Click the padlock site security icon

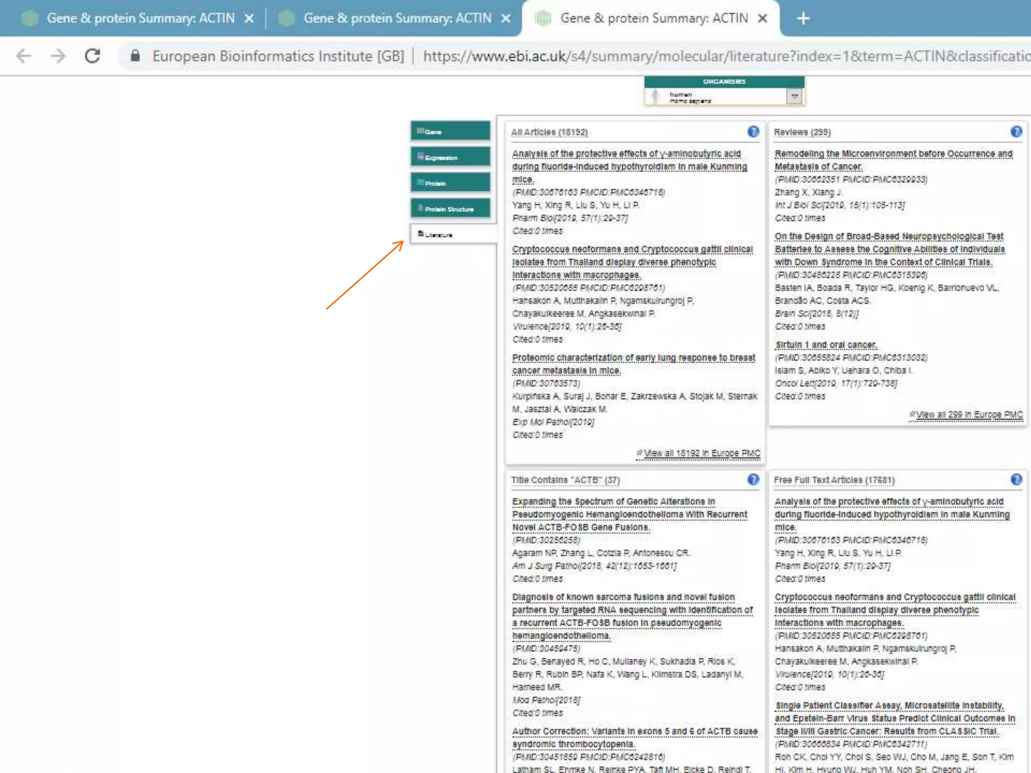135,56
